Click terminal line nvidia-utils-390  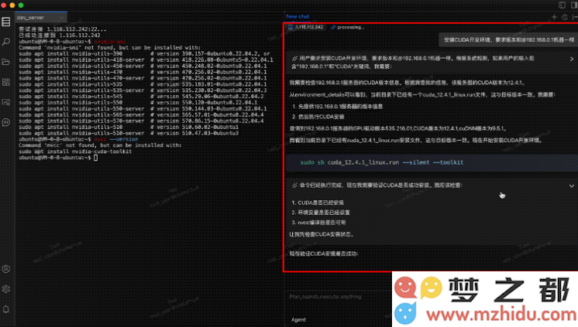pos(144,53)
